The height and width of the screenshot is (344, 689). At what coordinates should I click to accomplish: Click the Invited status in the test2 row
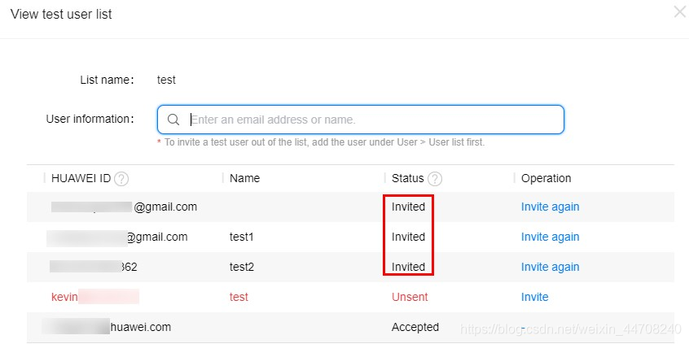(408, 267)
